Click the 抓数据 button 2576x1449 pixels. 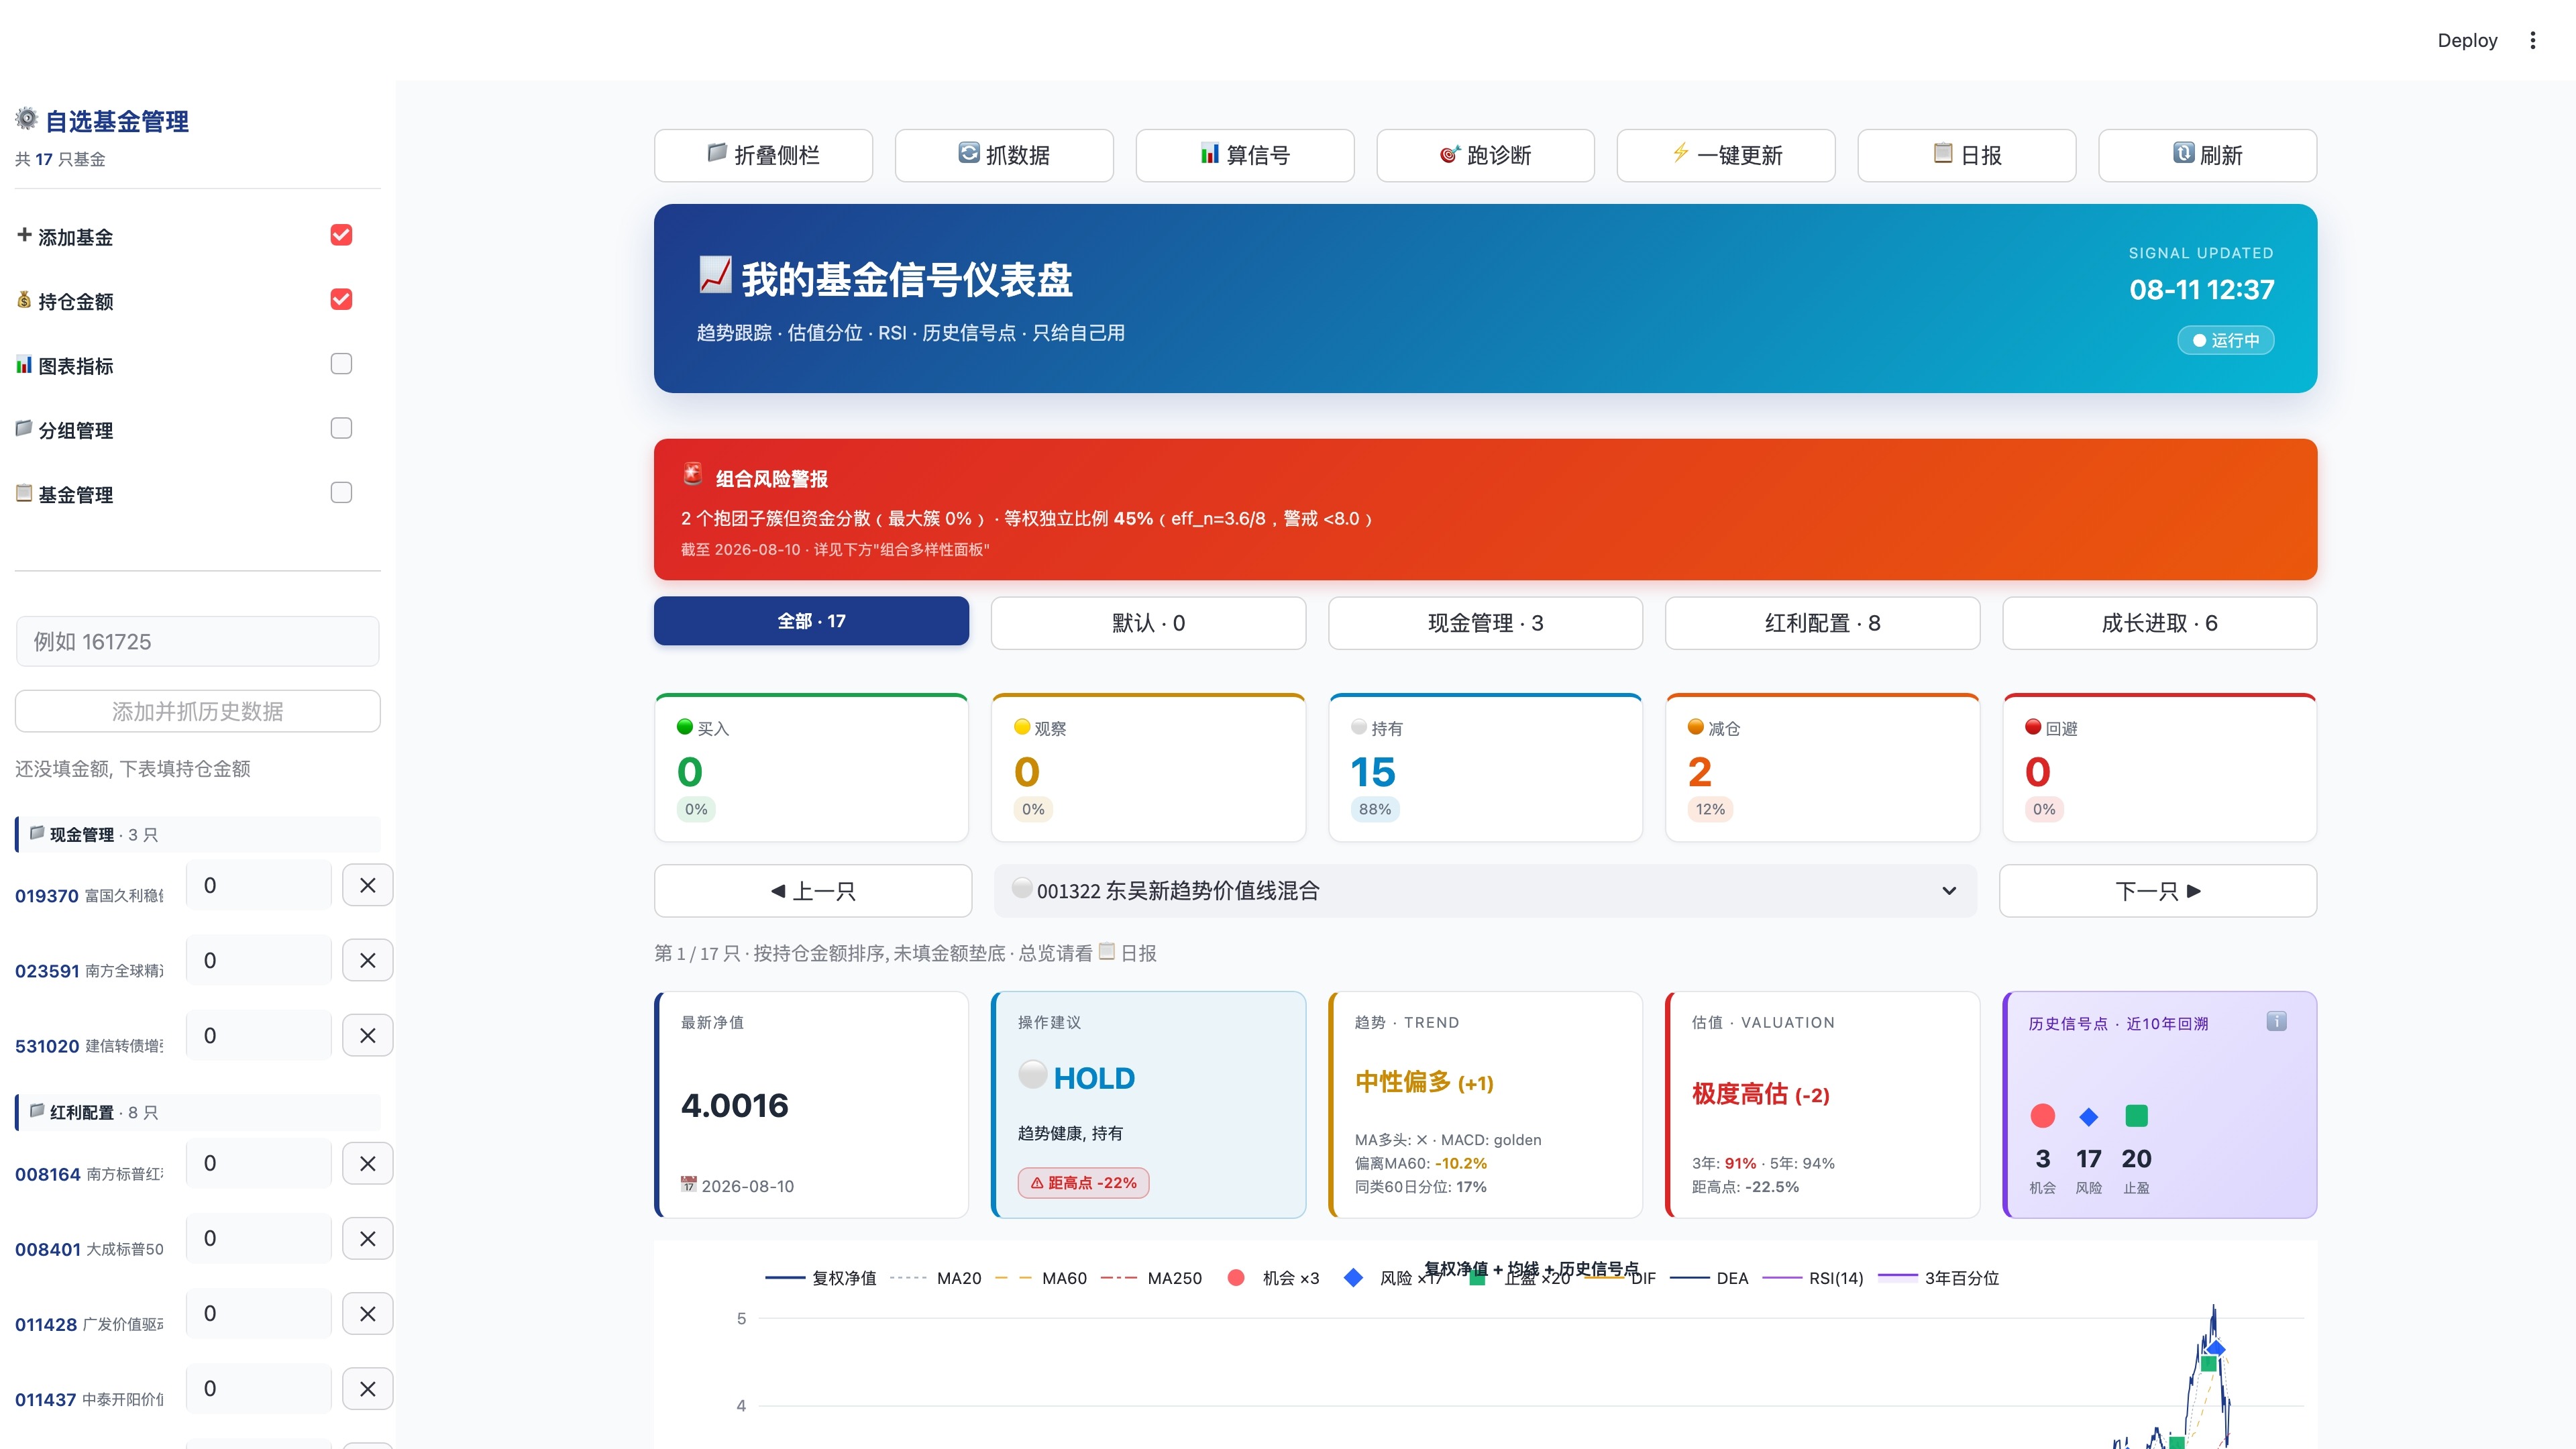pos(1004,155)
